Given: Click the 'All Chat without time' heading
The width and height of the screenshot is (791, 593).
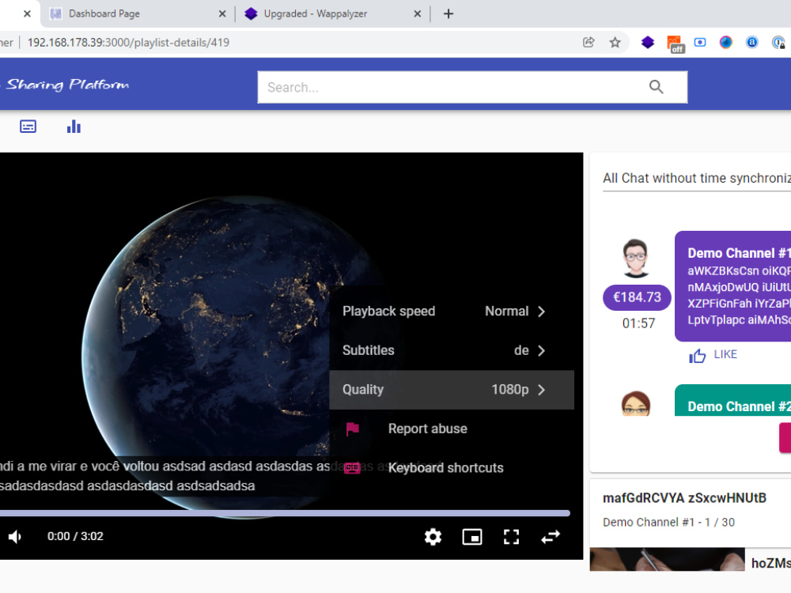Looking at the screenshot, I should (x=696, y=178).
